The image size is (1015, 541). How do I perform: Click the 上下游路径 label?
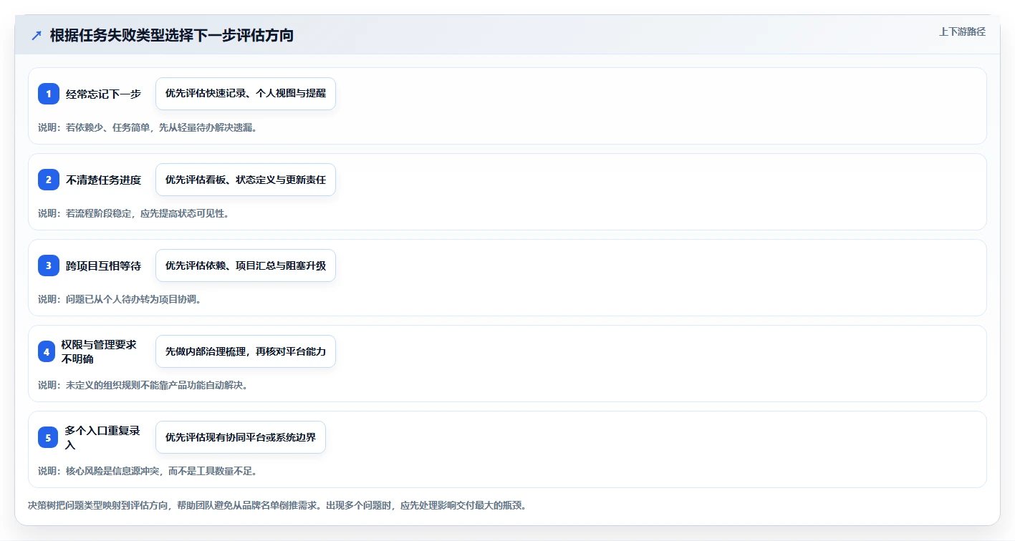(962, 31)
